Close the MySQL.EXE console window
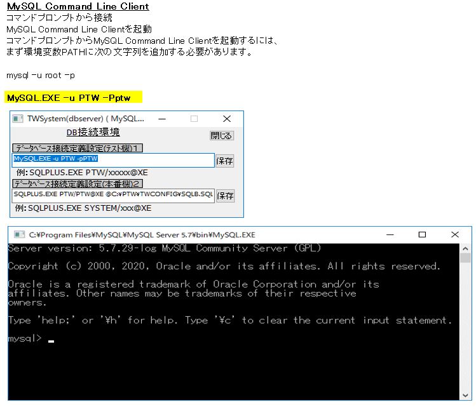 [x=455, y=234]
